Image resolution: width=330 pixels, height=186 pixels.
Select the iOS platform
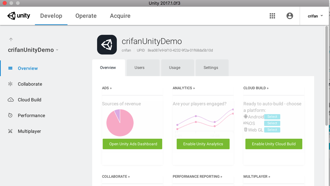(272, 123)
